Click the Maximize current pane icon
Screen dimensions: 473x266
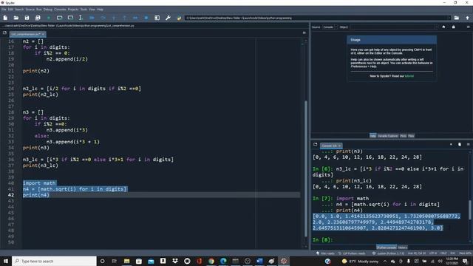click(157, 18)
